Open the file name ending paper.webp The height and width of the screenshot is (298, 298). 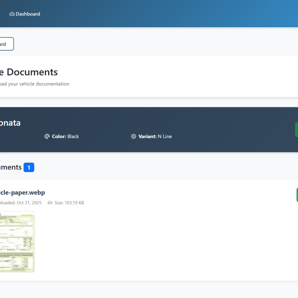click(22, 192)
